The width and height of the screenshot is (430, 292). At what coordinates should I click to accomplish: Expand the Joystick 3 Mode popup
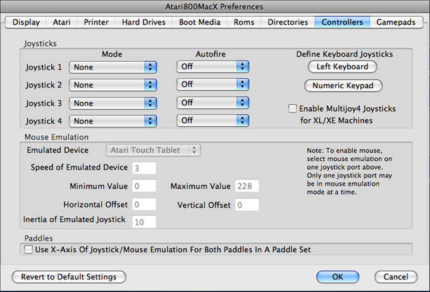pos(113,103)
